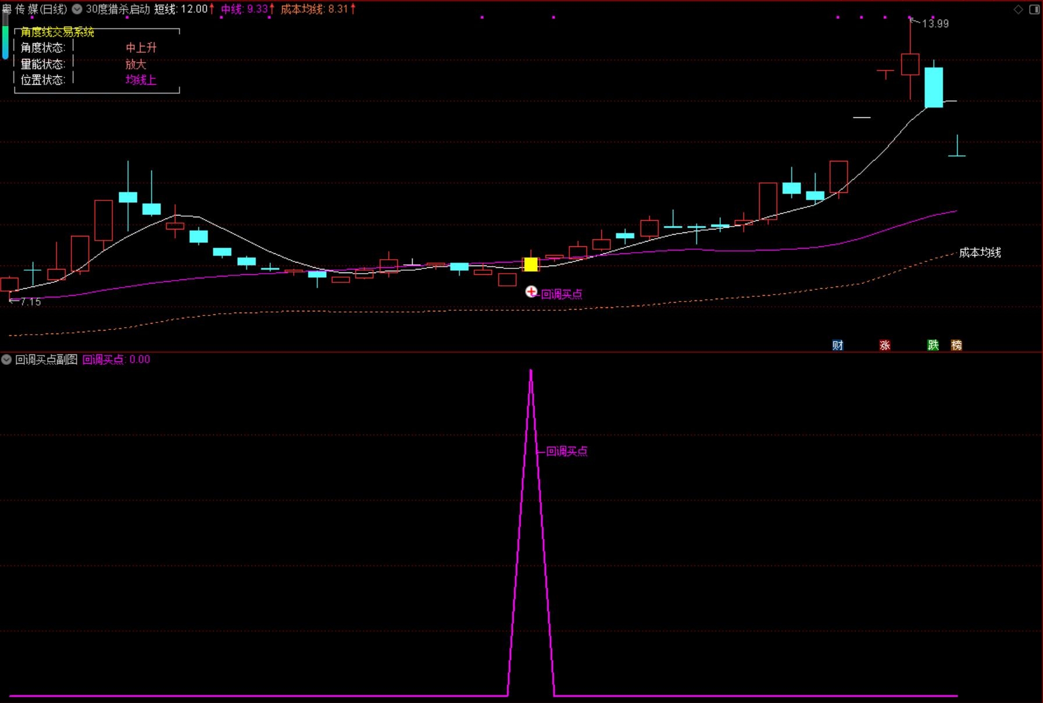Click the 均线上 position status value
The image size is (1043, 703).
(141, 80)
